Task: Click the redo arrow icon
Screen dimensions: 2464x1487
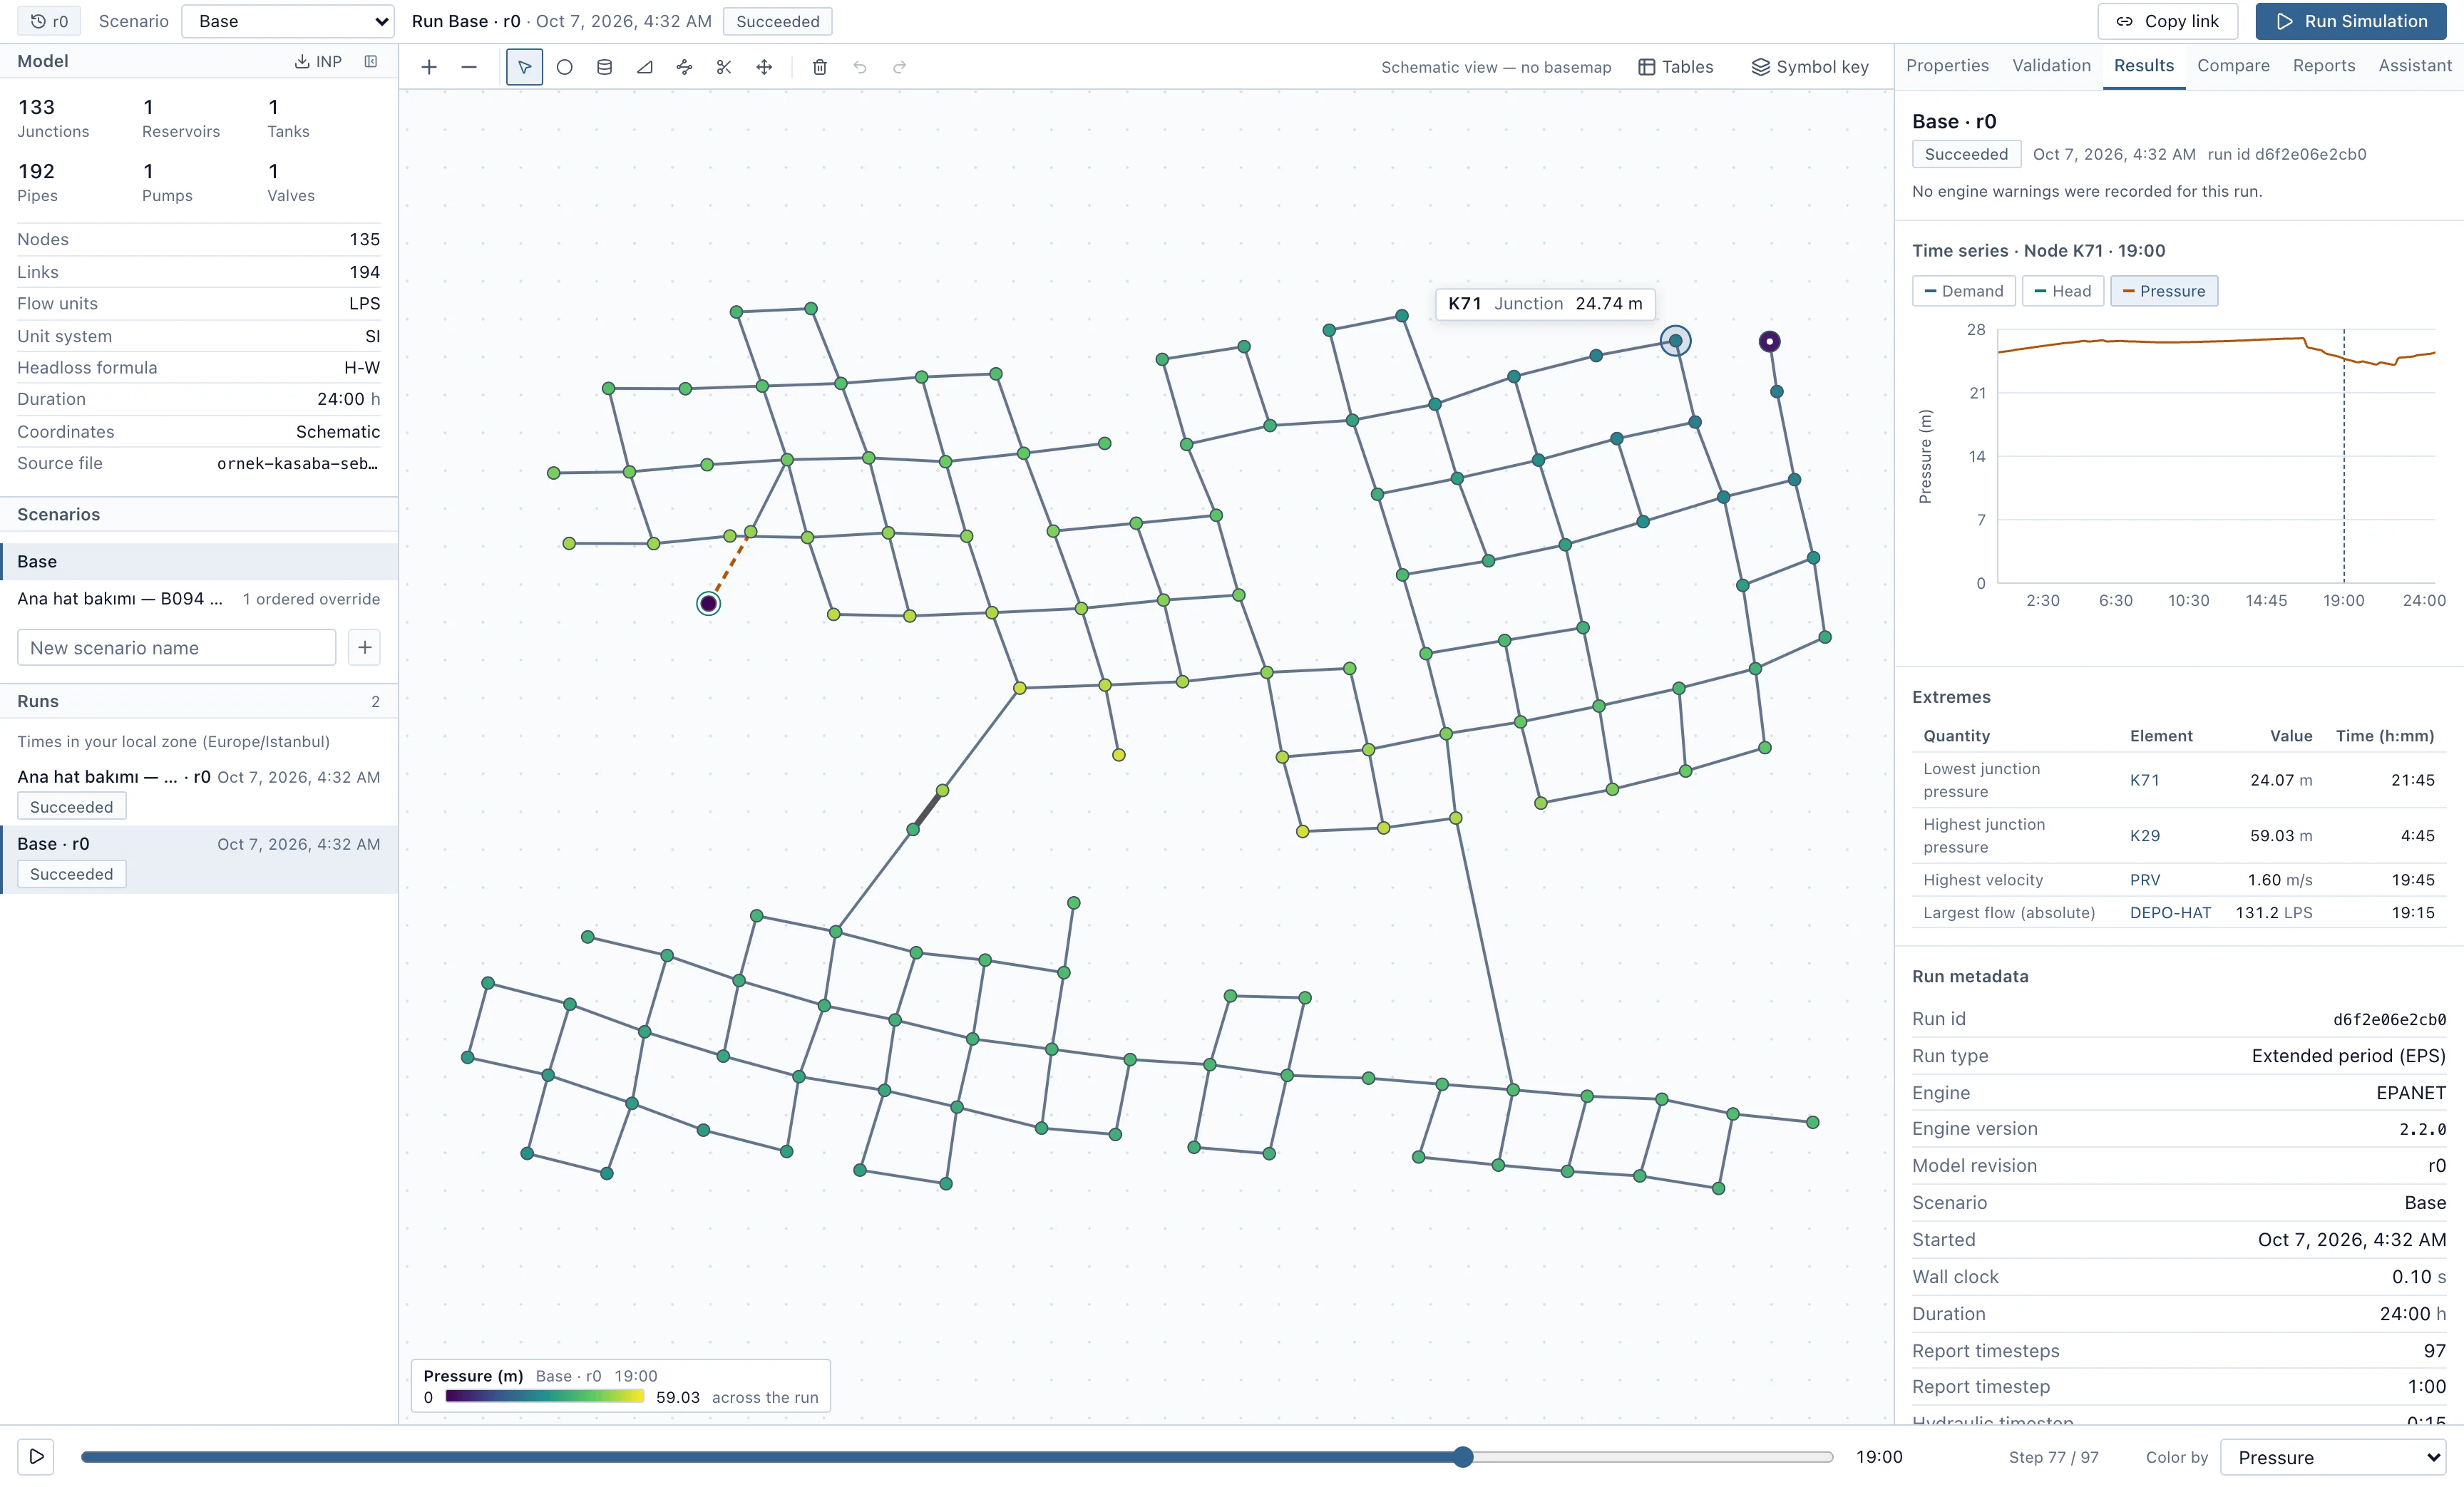Action: tap(900, 67)
